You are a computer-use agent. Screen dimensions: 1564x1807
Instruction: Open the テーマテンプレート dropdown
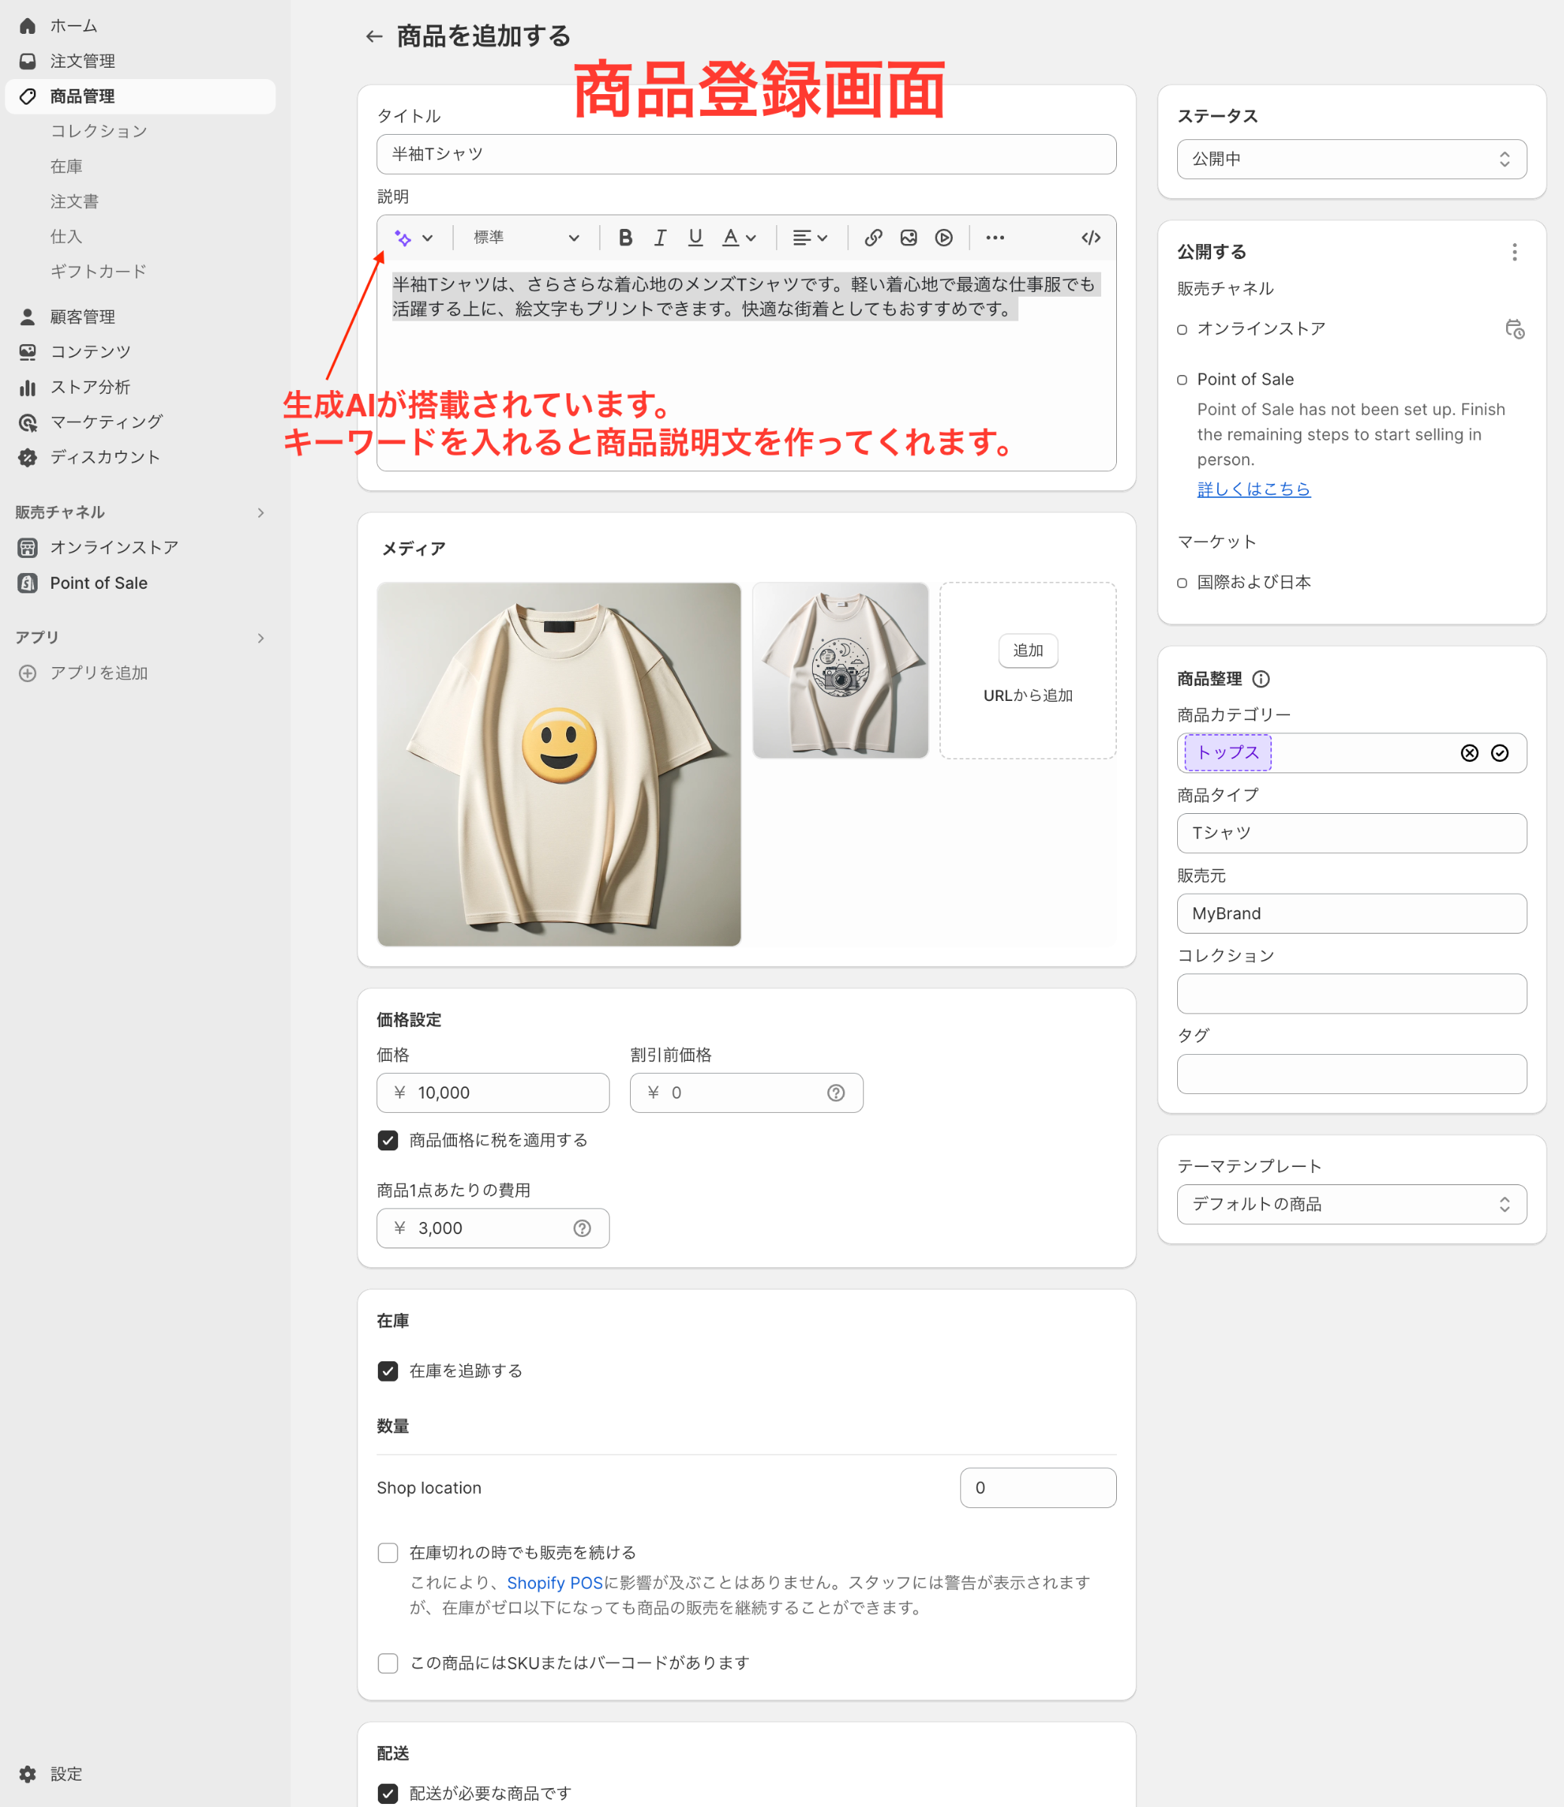[1351, 1205]
